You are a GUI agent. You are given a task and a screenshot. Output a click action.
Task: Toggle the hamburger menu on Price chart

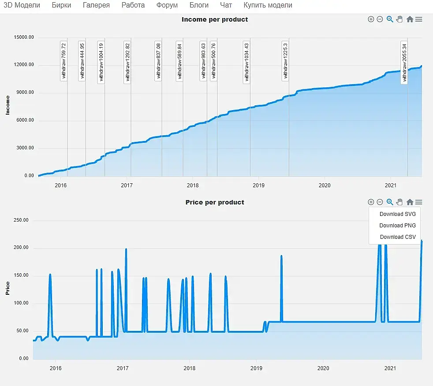[x=418, y=202]
